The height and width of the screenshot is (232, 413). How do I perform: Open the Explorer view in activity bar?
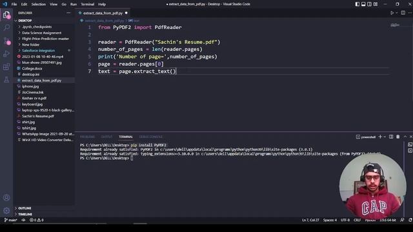(6, 15)
